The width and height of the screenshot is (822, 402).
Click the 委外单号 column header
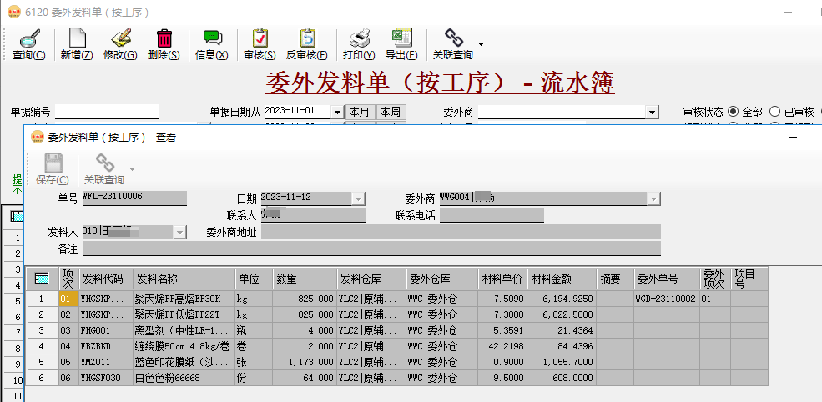pos(667,279)
